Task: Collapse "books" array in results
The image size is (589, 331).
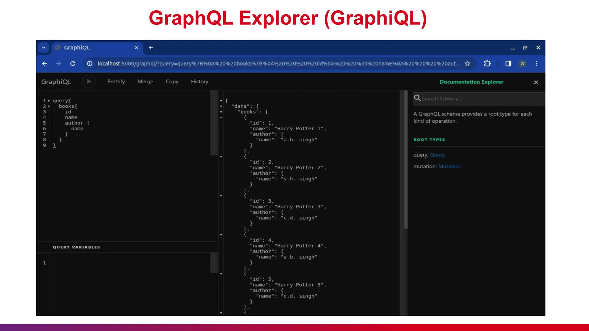Action: pos(221,112)
